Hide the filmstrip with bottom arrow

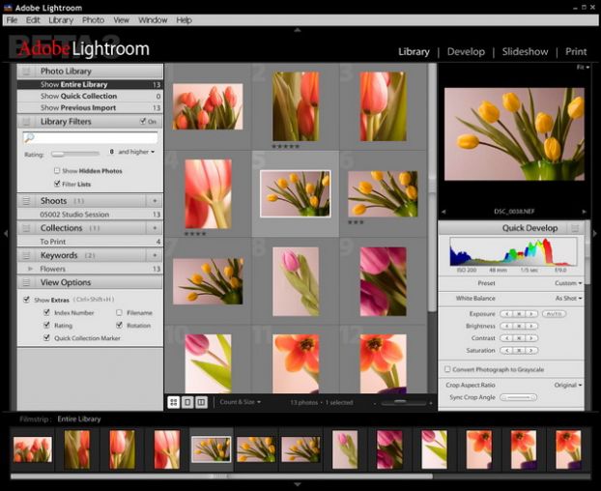[x=298, y=484]
